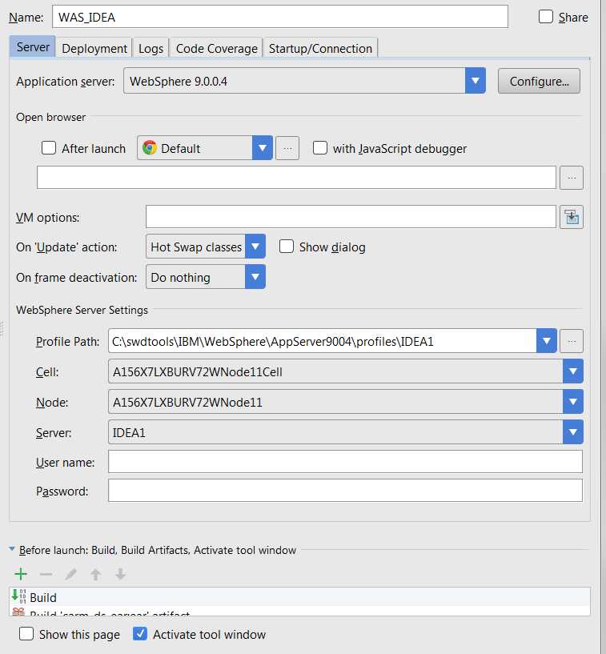
Task: Open the Application server dropdown
Action: tap(475, 81)
